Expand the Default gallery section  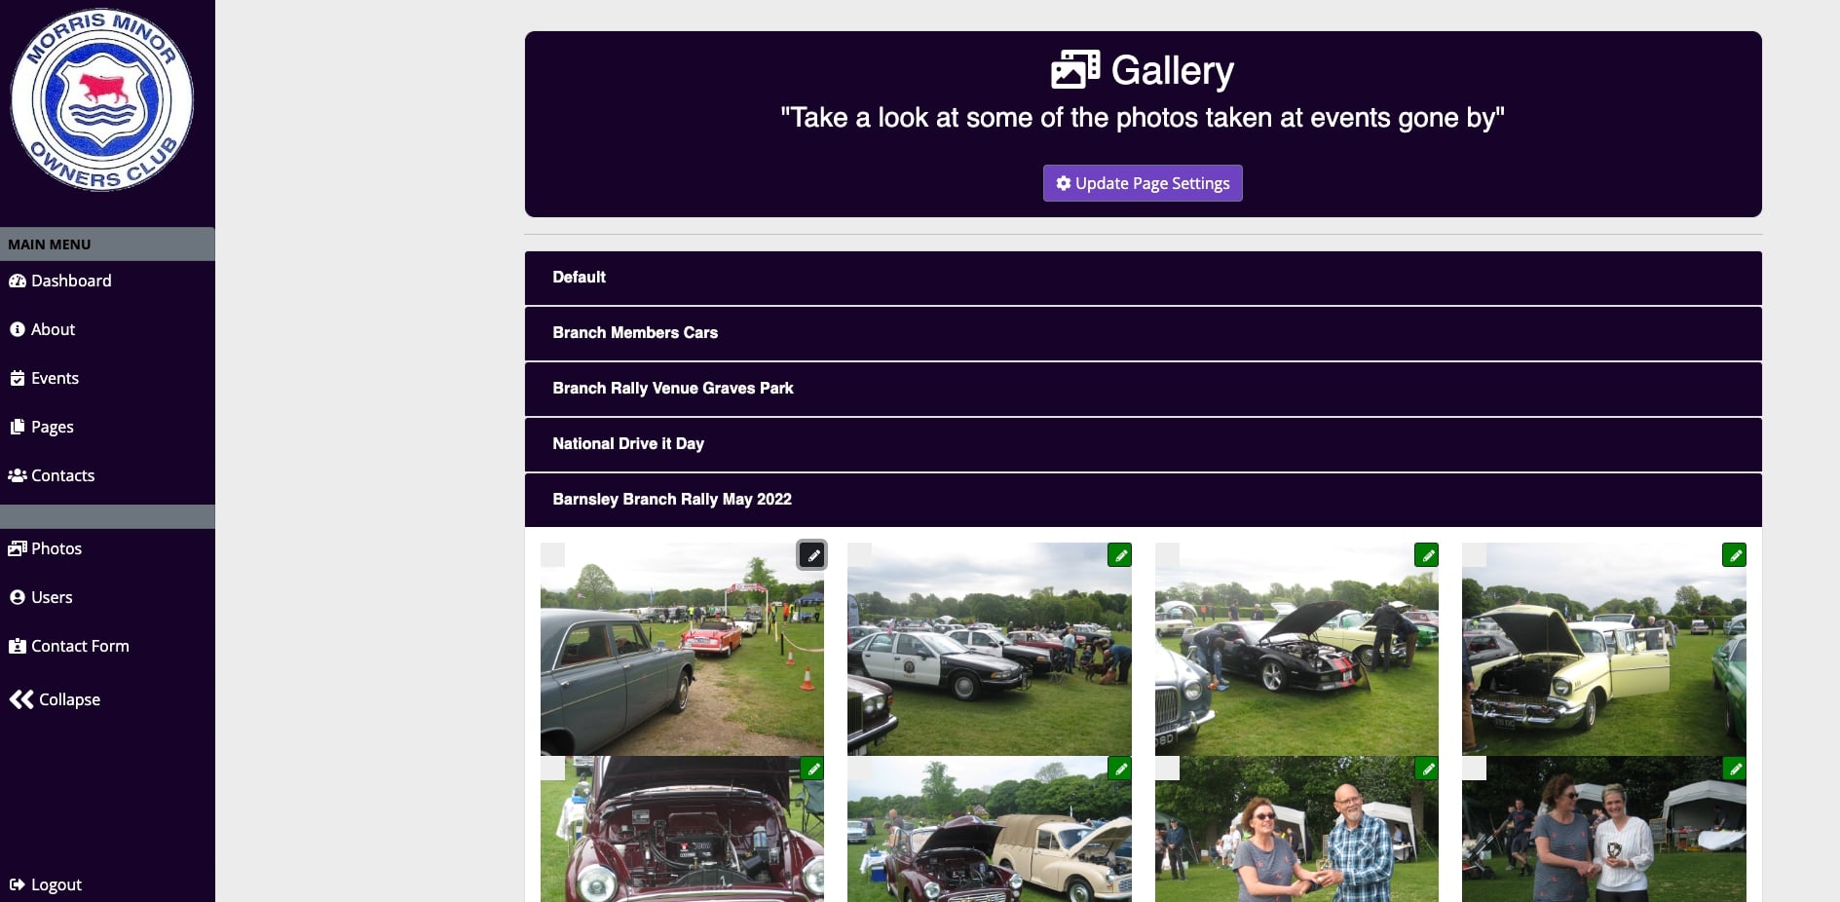tap(1143, 278)
